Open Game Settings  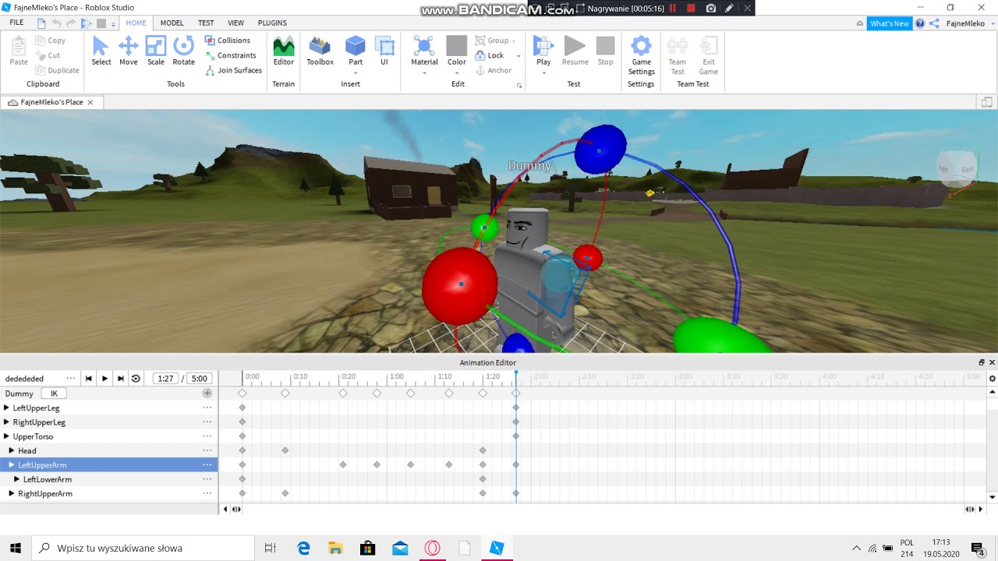641,55
